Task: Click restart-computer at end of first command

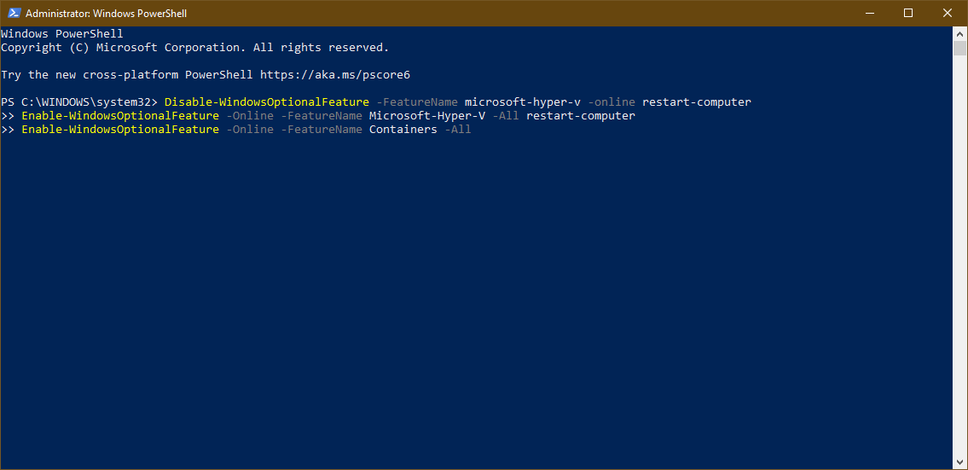Action: coord(697,102)
